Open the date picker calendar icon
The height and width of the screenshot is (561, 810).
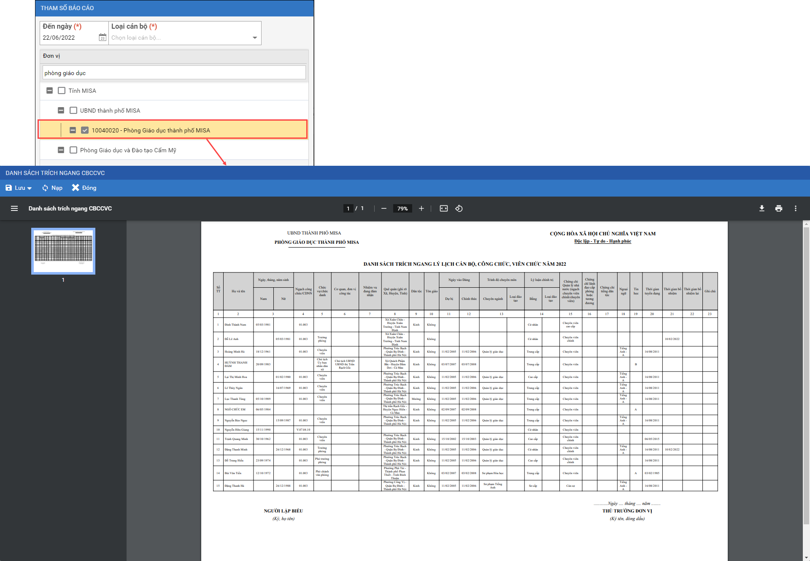pos(103,38)
